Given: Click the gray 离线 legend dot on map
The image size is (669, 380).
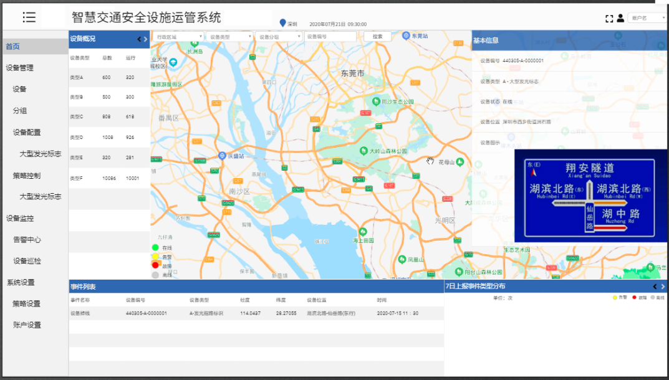Looking at the screenshot, I should pyautogui.click(x=155, y=274).
